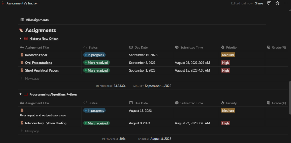Click the Submitted Time clock icon in Python table
This screenshot has width=291, height=143.
point(177,103)
